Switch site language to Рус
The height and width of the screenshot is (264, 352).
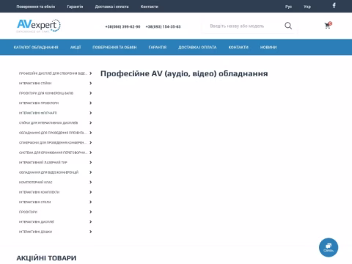coord(288,7)
